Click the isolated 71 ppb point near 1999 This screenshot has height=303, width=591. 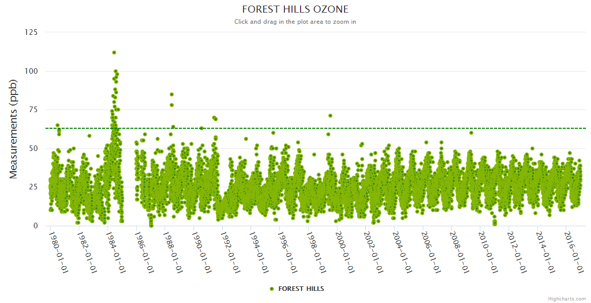330,116
